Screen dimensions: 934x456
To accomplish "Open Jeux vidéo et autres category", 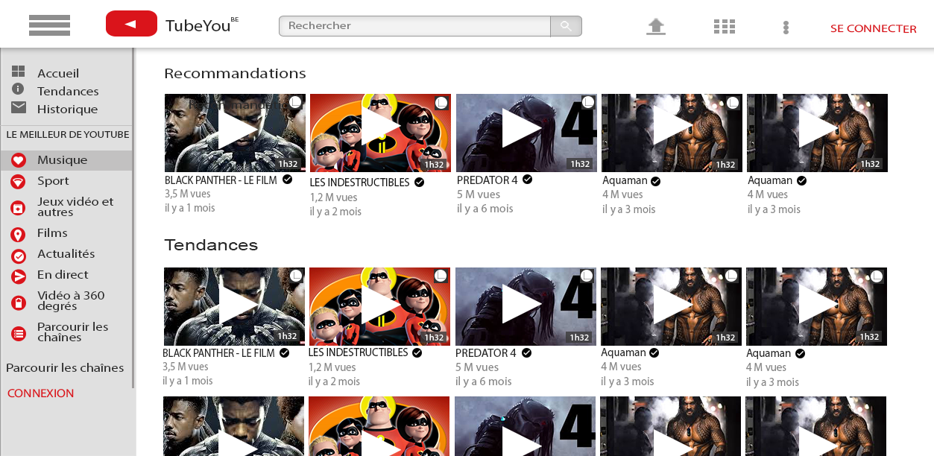I will click(75, 206).
